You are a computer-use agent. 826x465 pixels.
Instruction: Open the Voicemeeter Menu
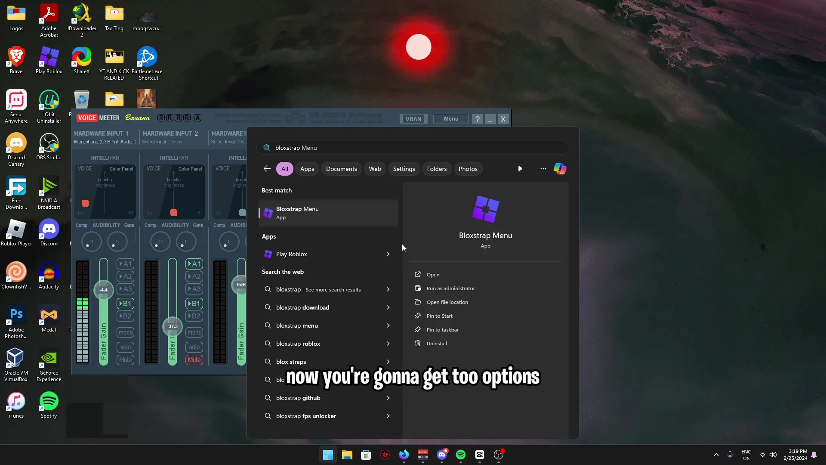click(x=450, y=119)
